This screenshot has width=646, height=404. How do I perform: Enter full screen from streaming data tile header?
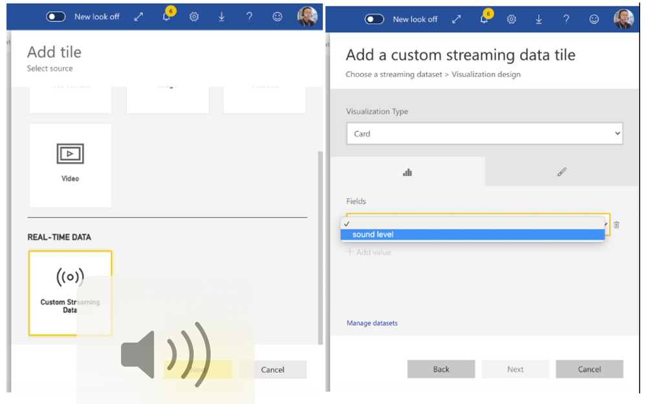click(x=457, y=19)
